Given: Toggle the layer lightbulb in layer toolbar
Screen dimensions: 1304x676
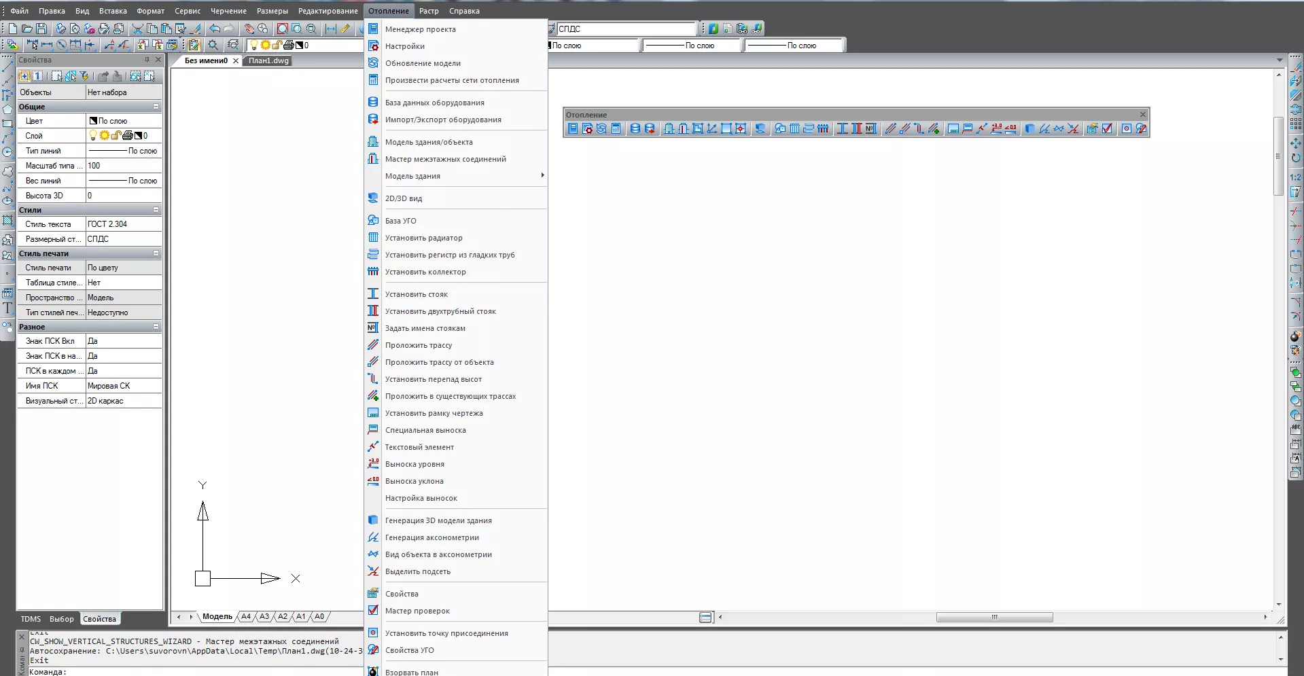Looking at the screenshot, I should tap(254, 46).
